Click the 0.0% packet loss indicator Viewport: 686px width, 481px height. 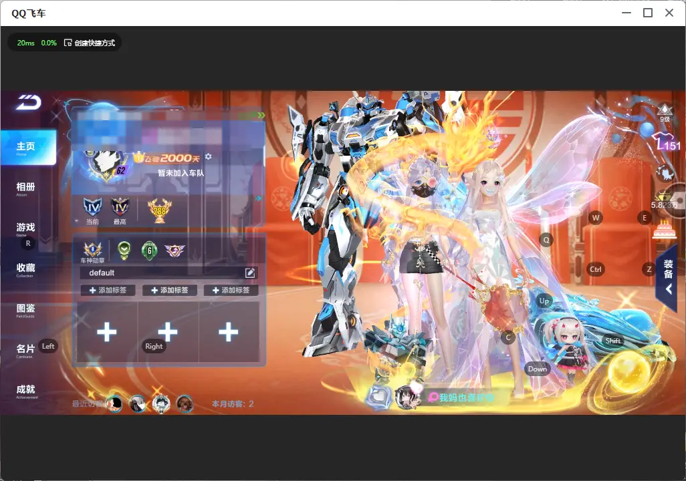[49, 43]
